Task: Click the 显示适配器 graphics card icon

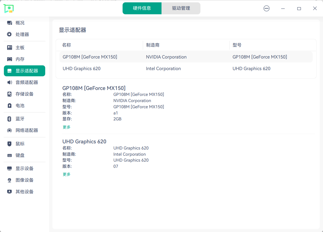Action: tap(10, 71)
